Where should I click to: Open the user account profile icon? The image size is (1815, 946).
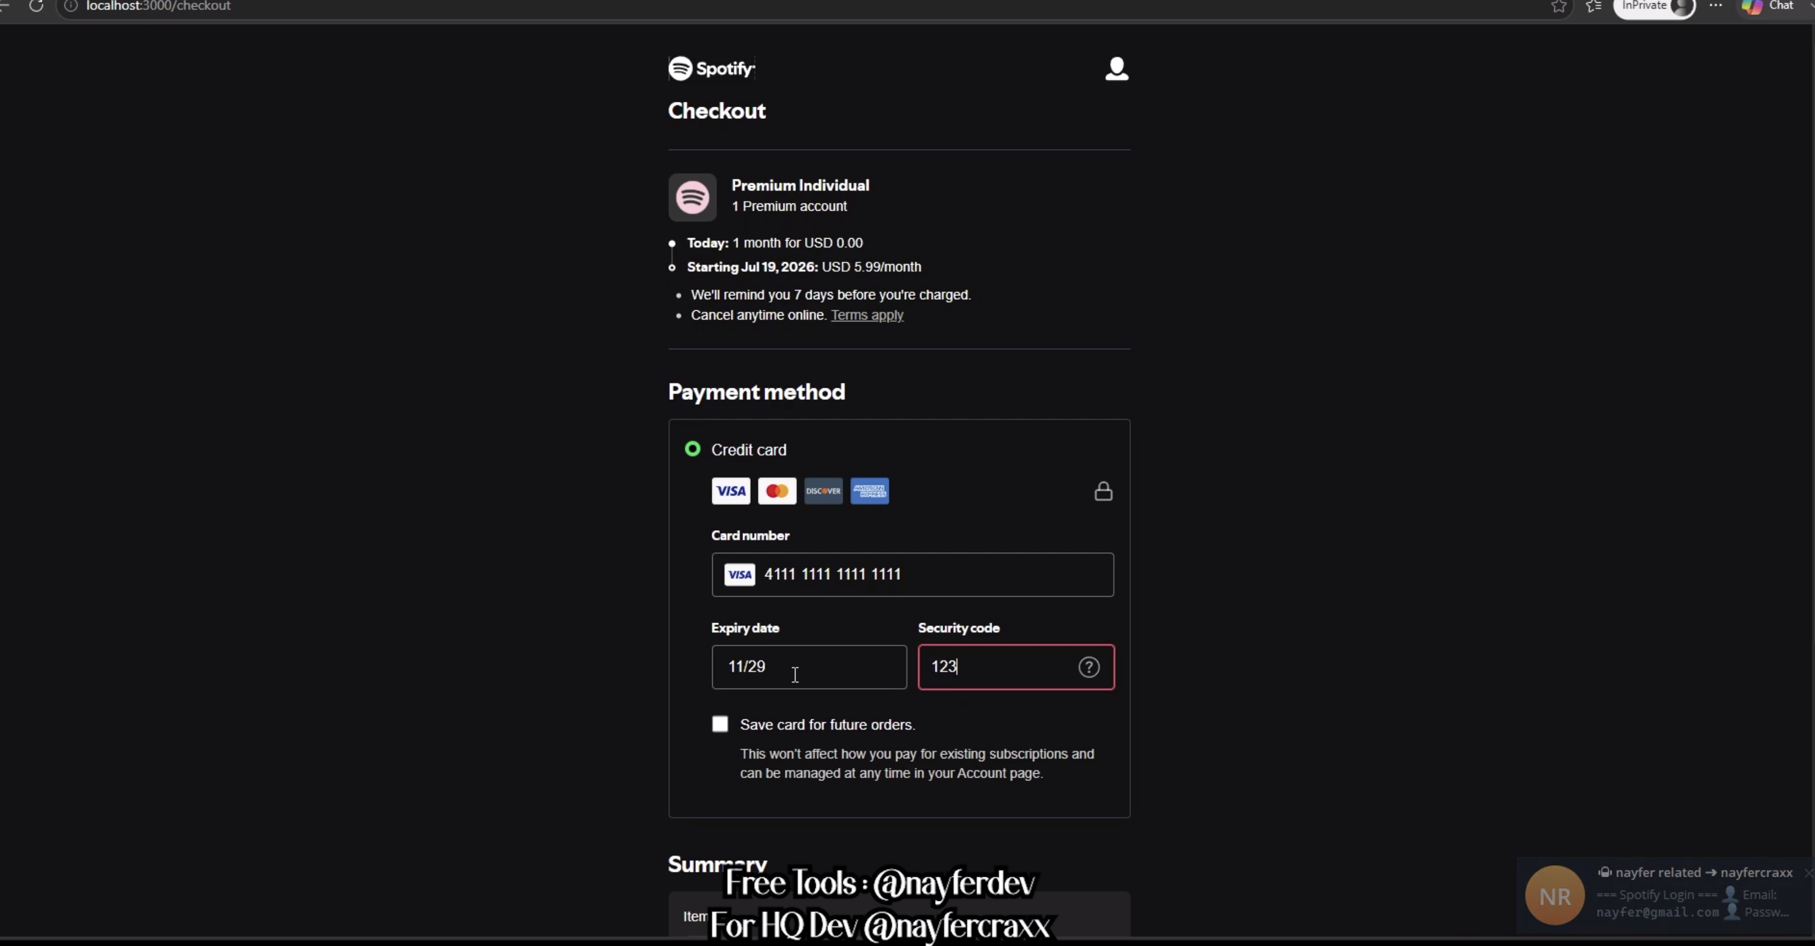(1116, 69)
